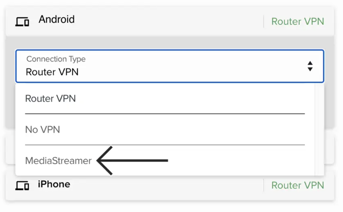Choose the No VPN option
Viewport: 343px width, 212px height.
(42, 130)
